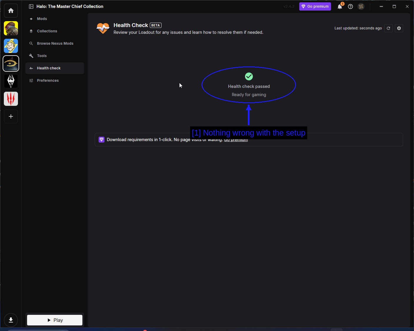Image resolution: width=414 pixels, height=331 pixels.
Task: Select the Health check menu item
Action: click(x=55, y=68)
